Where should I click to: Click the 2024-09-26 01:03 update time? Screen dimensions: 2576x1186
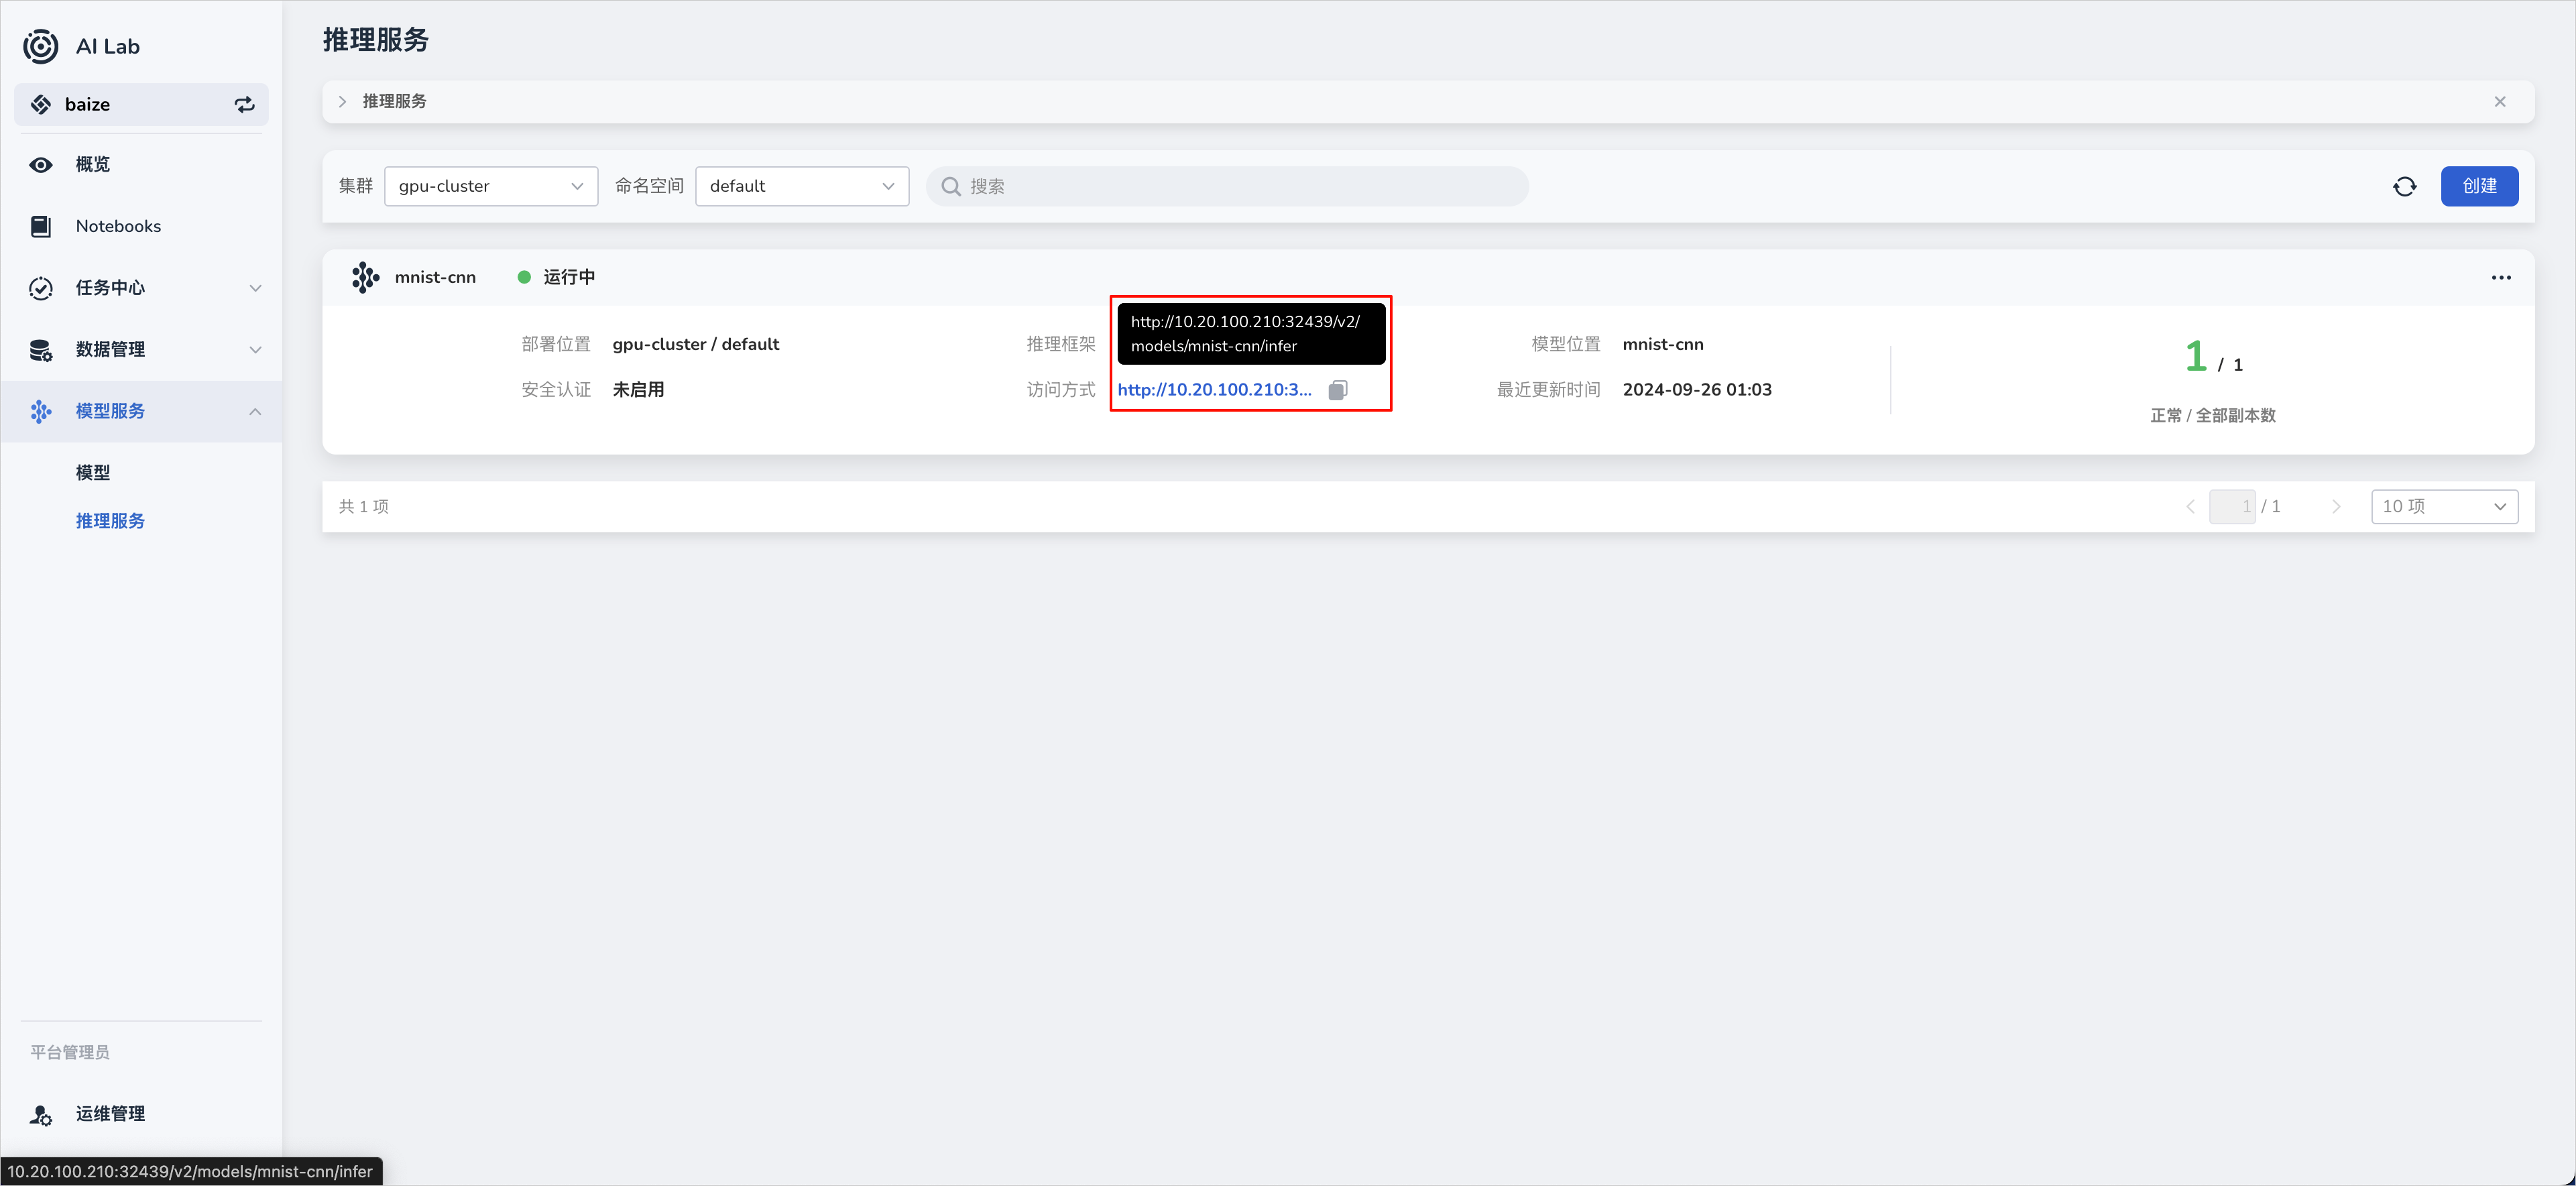[1697, 390]
